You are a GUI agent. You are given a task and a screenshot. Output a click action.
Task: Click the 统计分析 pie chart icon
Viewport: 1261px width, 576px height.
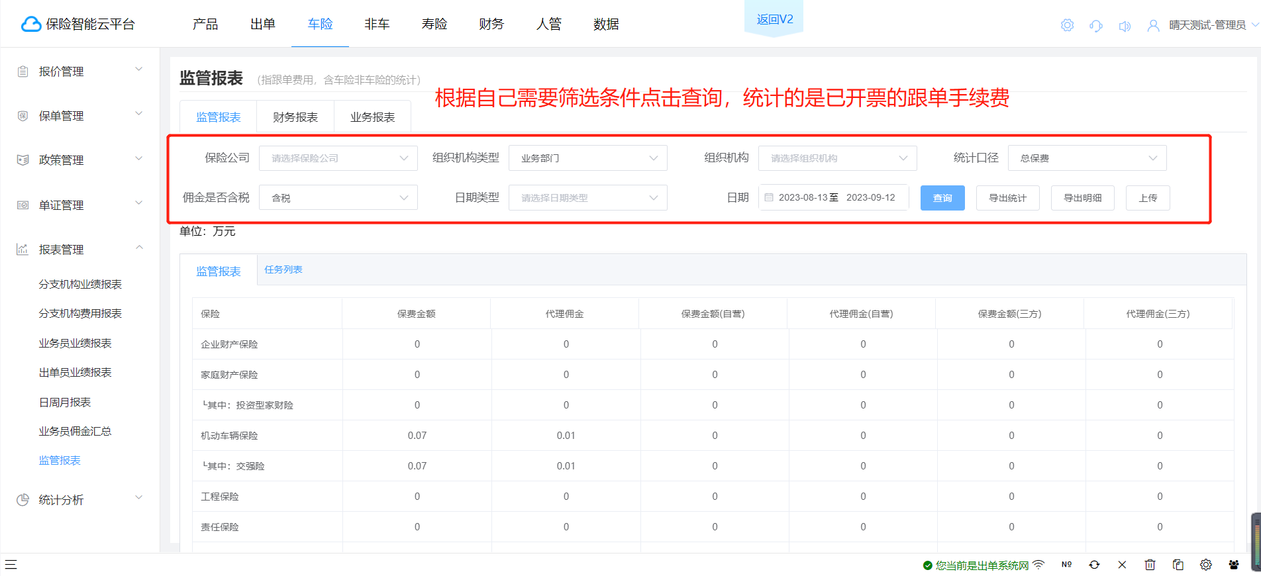tap(23, 500)
